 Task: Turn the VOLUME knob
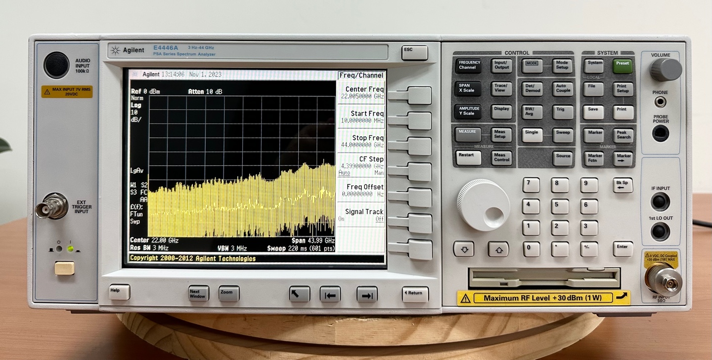point(666,70)
